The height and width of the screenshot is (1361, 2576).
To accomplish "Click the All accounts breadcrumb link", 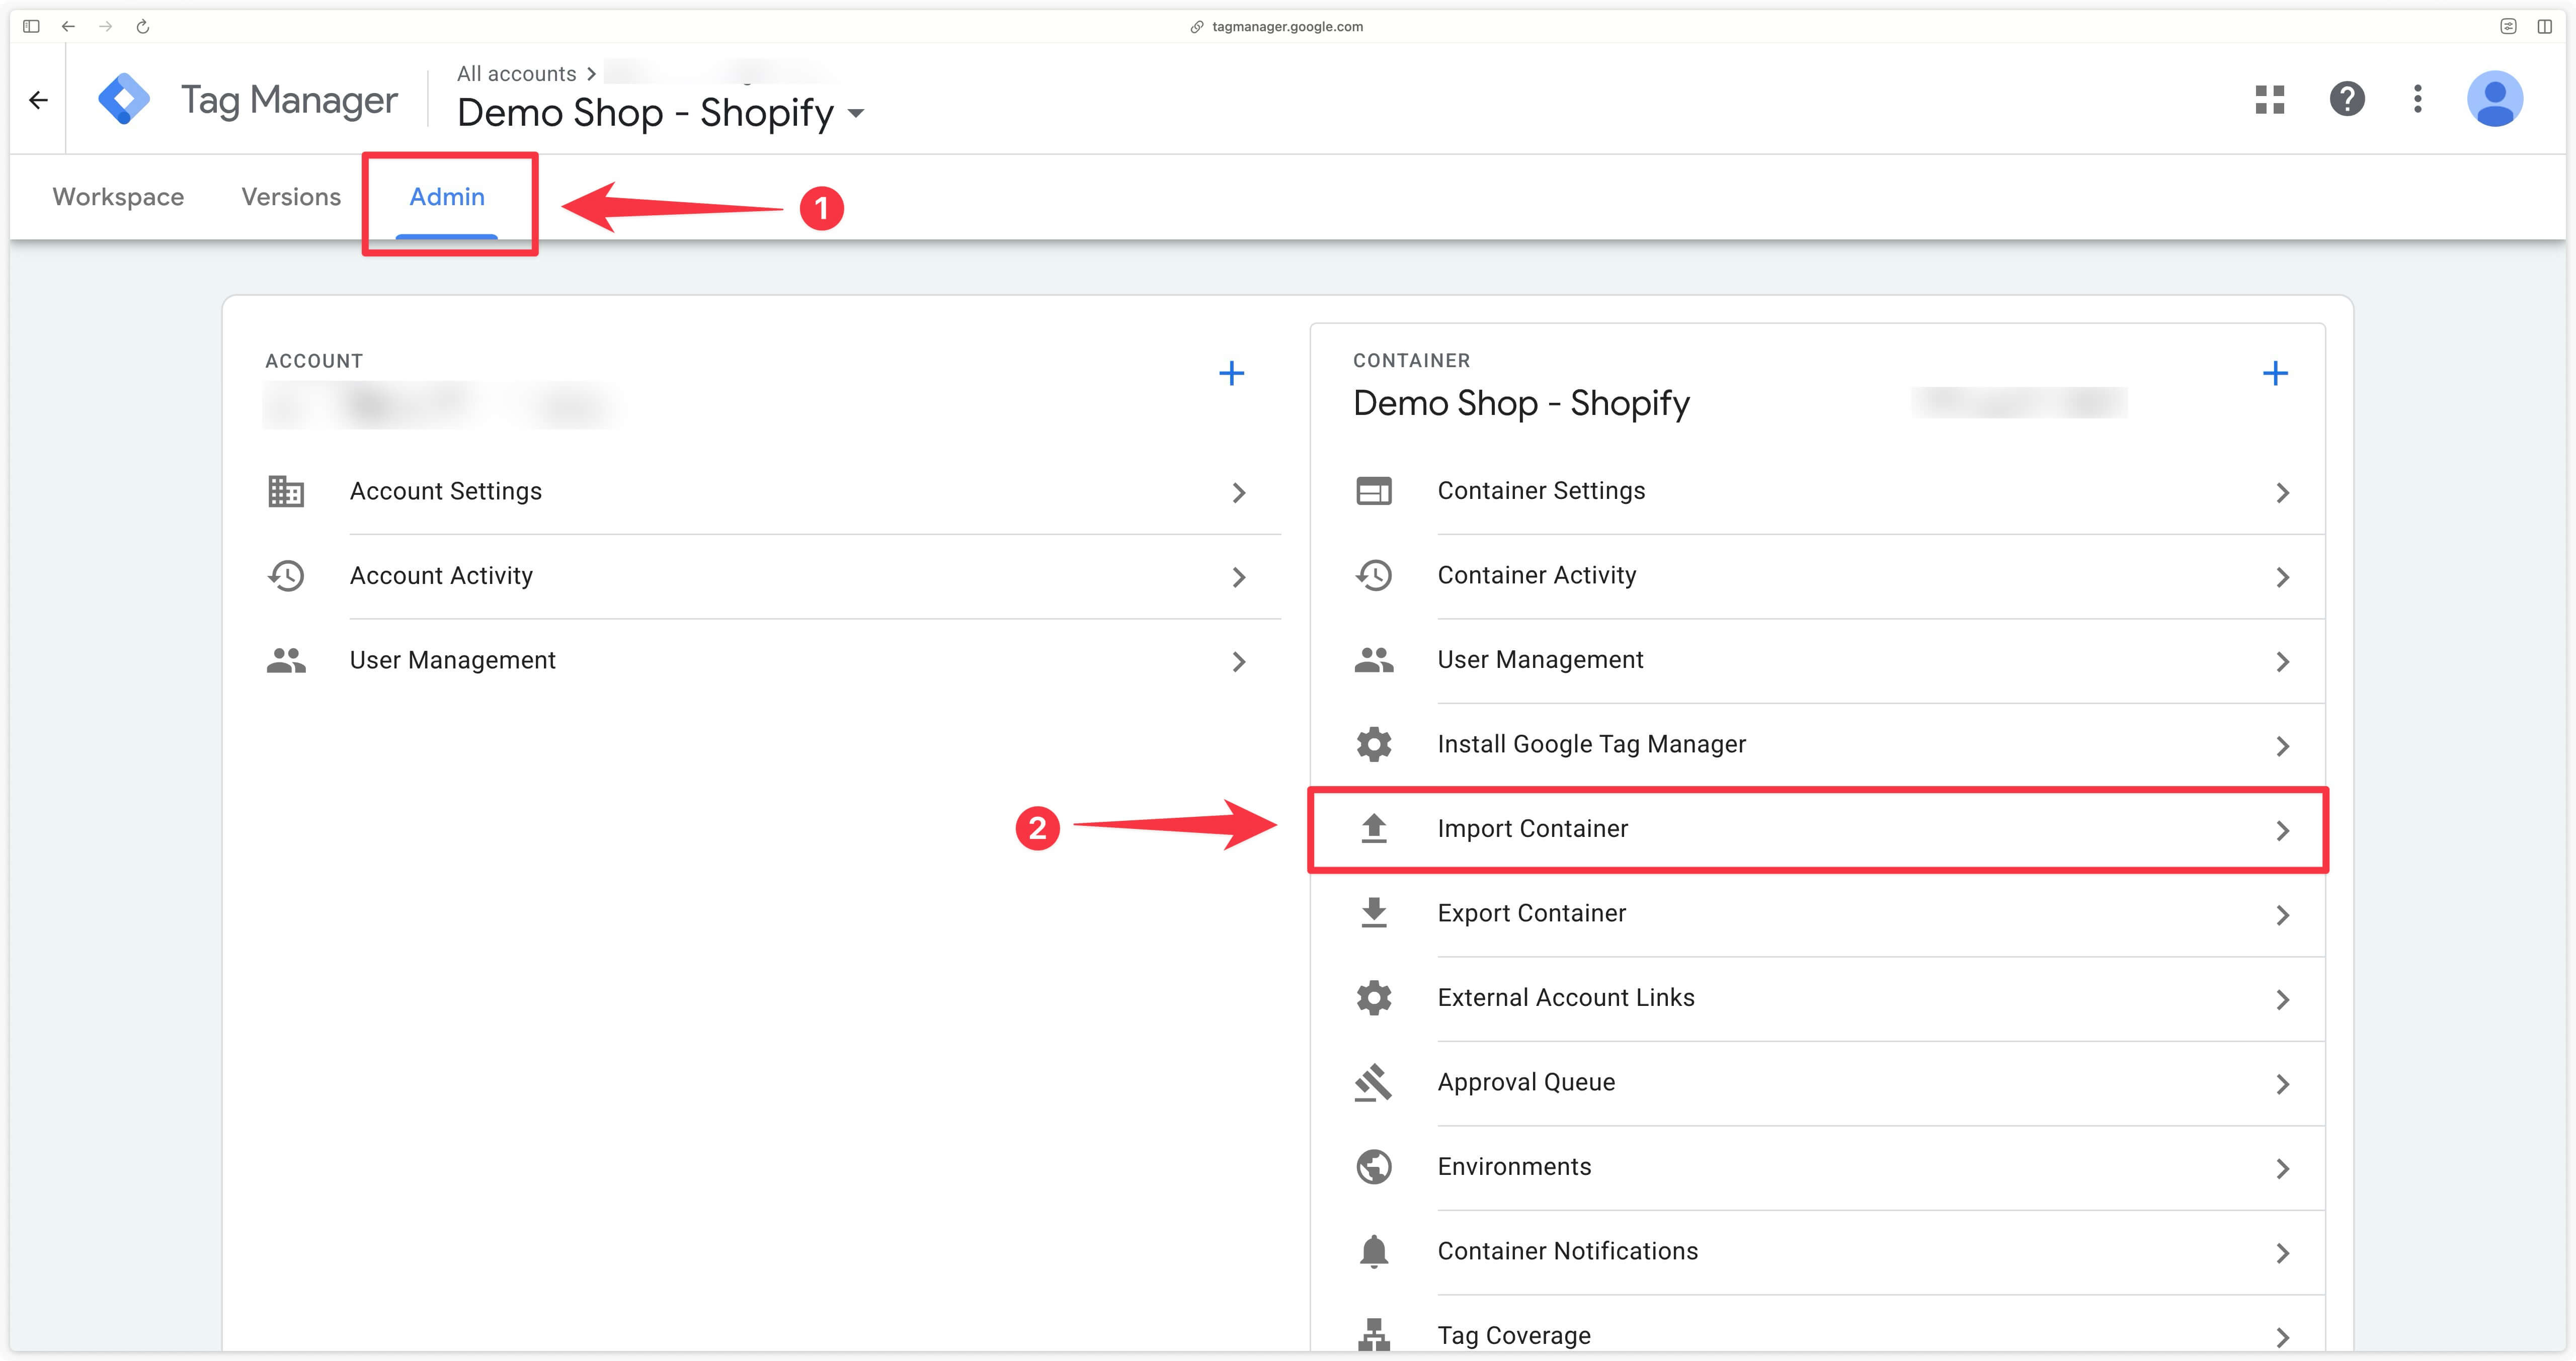I will click(516, 73).
